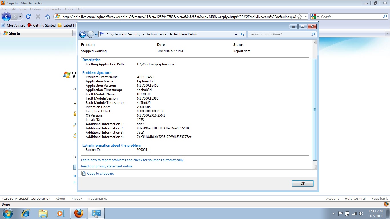Open Learn how to report problems link
390x219 pixels.
(132, 160)
